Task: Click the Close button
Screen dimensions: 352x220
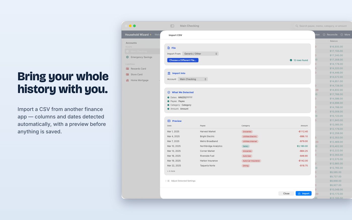Action: [x=286, y=193]
